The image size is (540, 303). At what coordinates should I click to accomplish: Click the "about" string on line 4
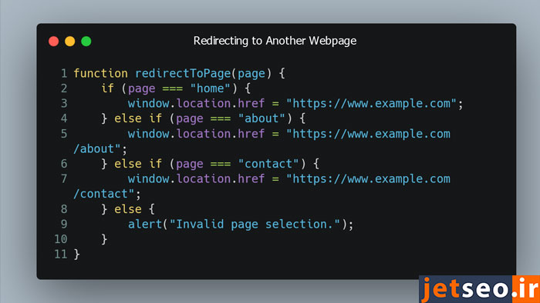tap(262, 118)
